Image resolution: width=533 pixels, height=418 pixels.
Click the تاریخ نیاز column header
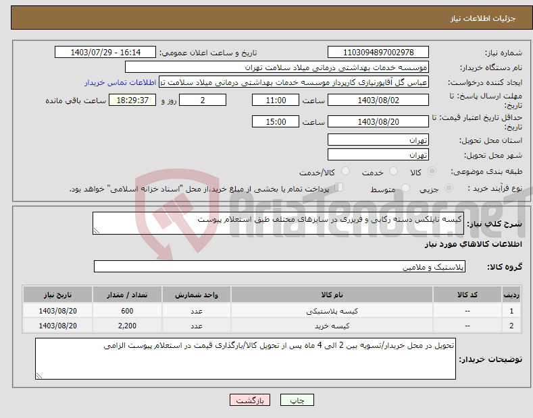[58, 295]
